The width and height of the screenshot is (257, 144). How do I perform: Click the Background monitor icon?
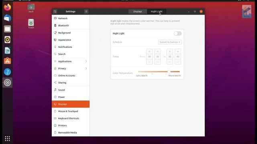55,33
